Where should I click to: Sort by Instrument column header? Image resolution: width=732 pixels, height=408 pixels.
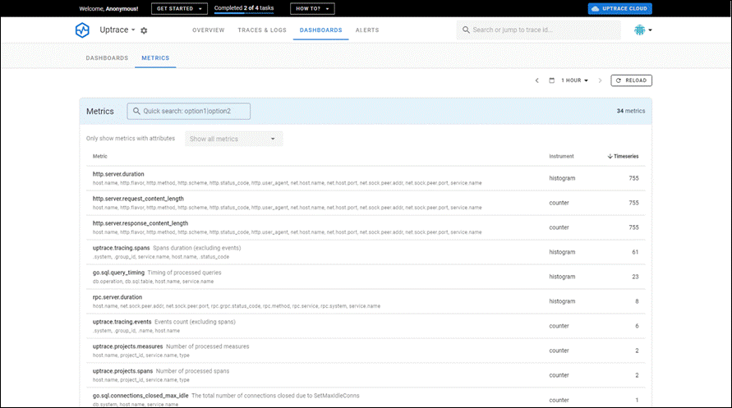(x=561, y=156)
